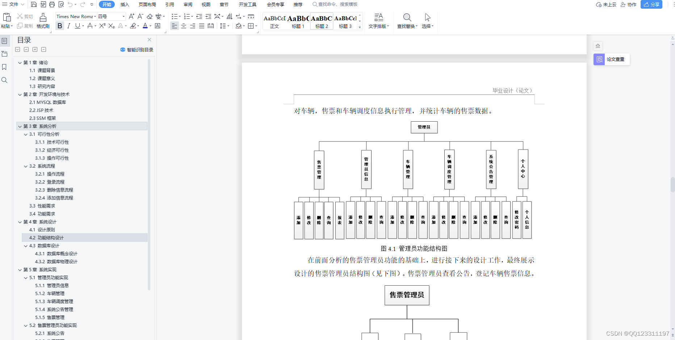Decrease font size with A- icon

(x=140, y=16)
